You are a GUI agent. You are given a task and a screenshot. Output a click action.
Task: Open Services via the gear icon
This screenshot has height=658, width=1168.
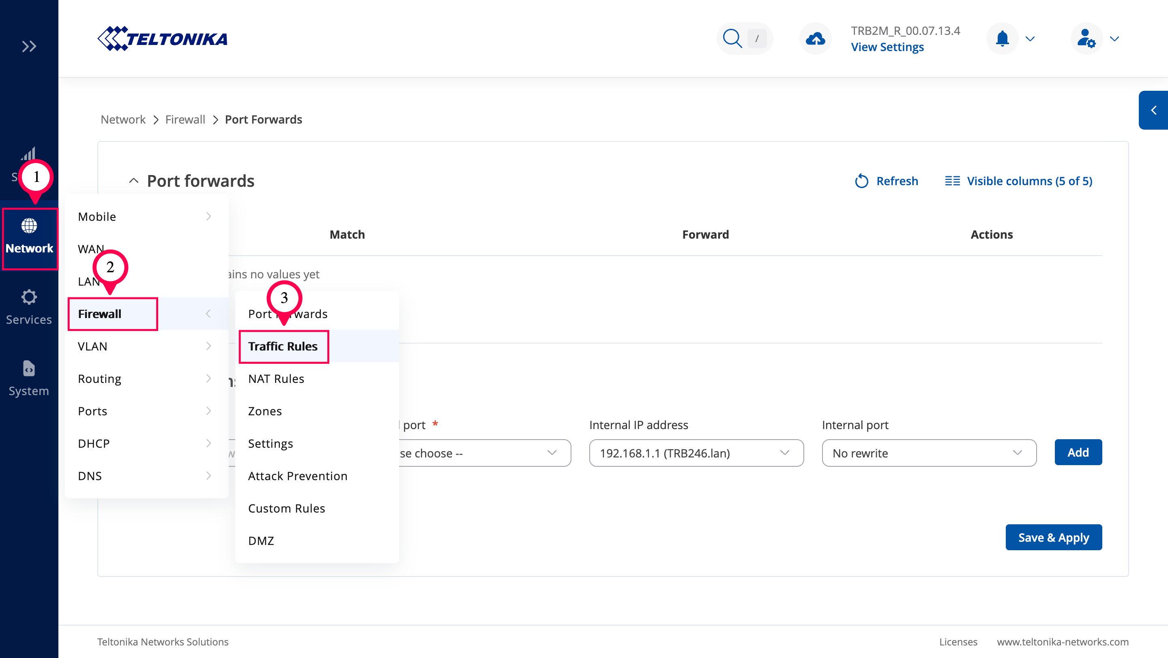[x=29, y=297]
